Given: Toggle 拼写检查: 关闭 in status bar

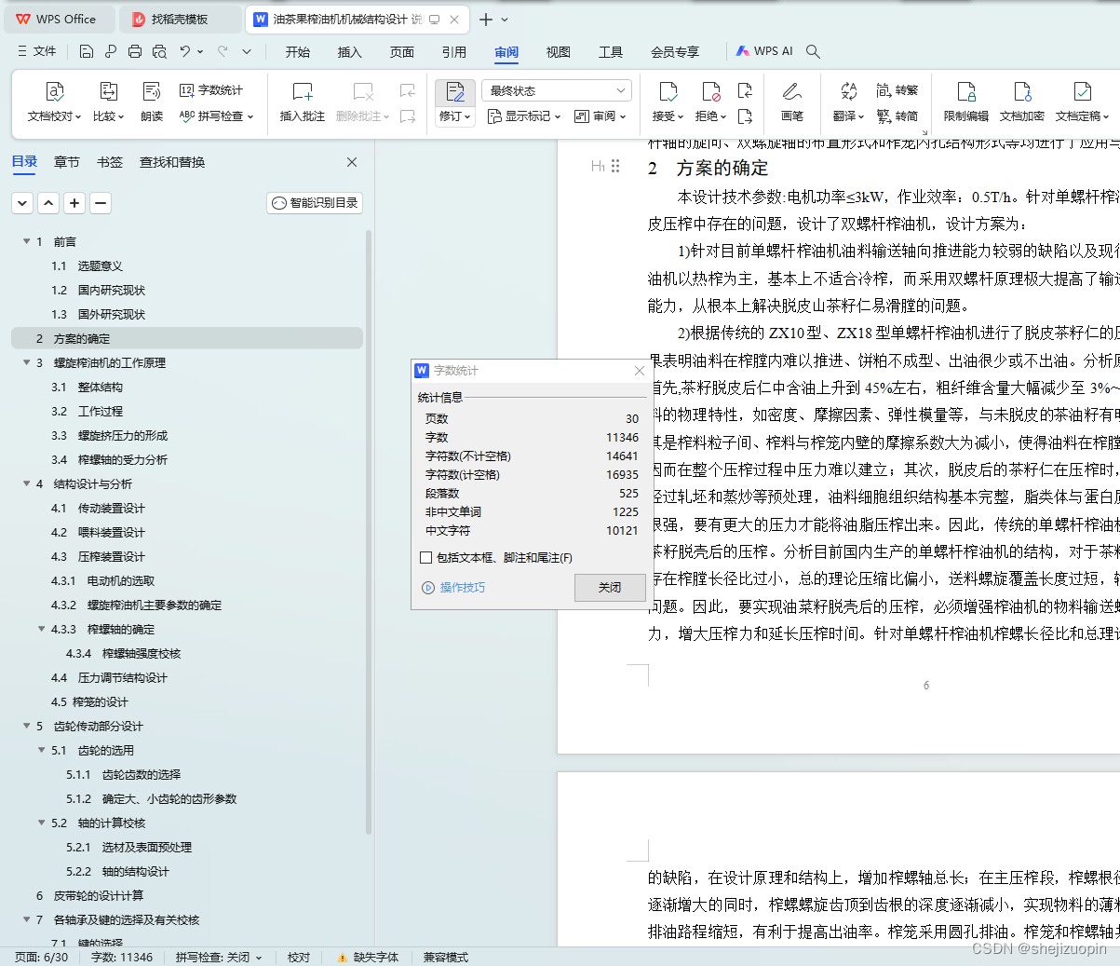Looking at the screenshot, I should click(x=220, y=957).
